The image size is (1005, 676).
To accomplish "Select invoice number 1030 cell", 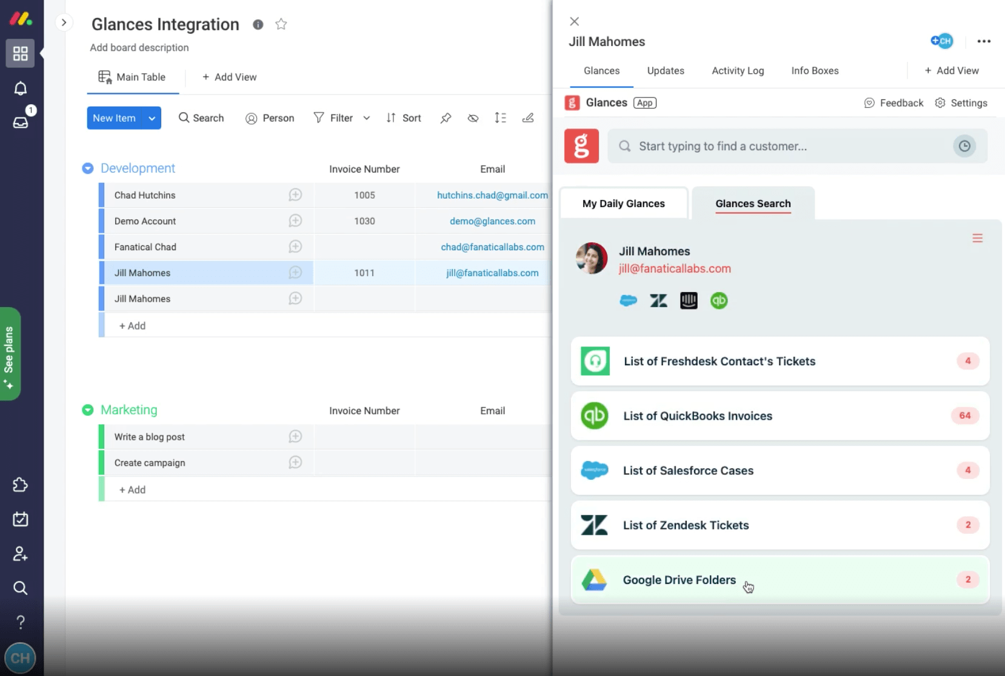I will pyautogui.click(x=364, y=221).
